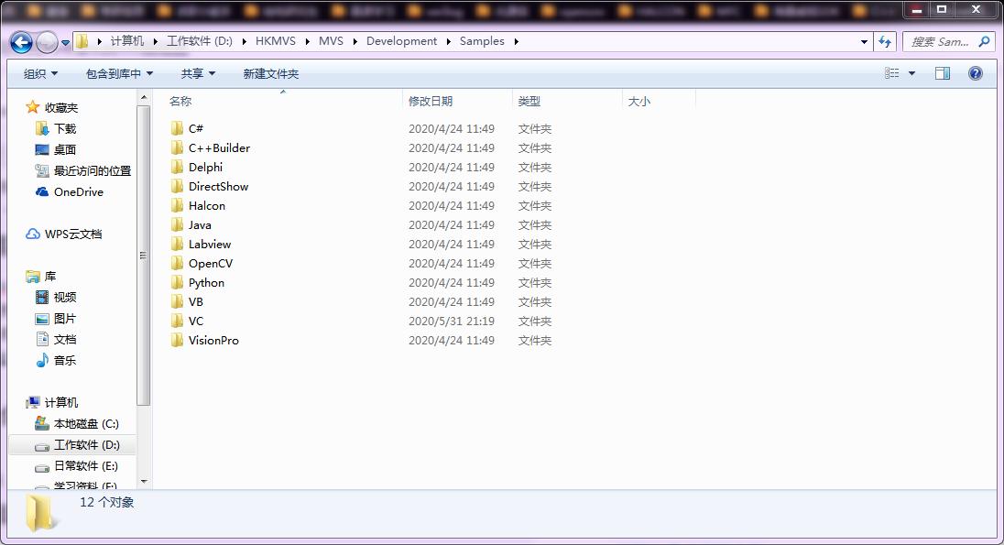Open the 文档 library

[x=56, y=340]
